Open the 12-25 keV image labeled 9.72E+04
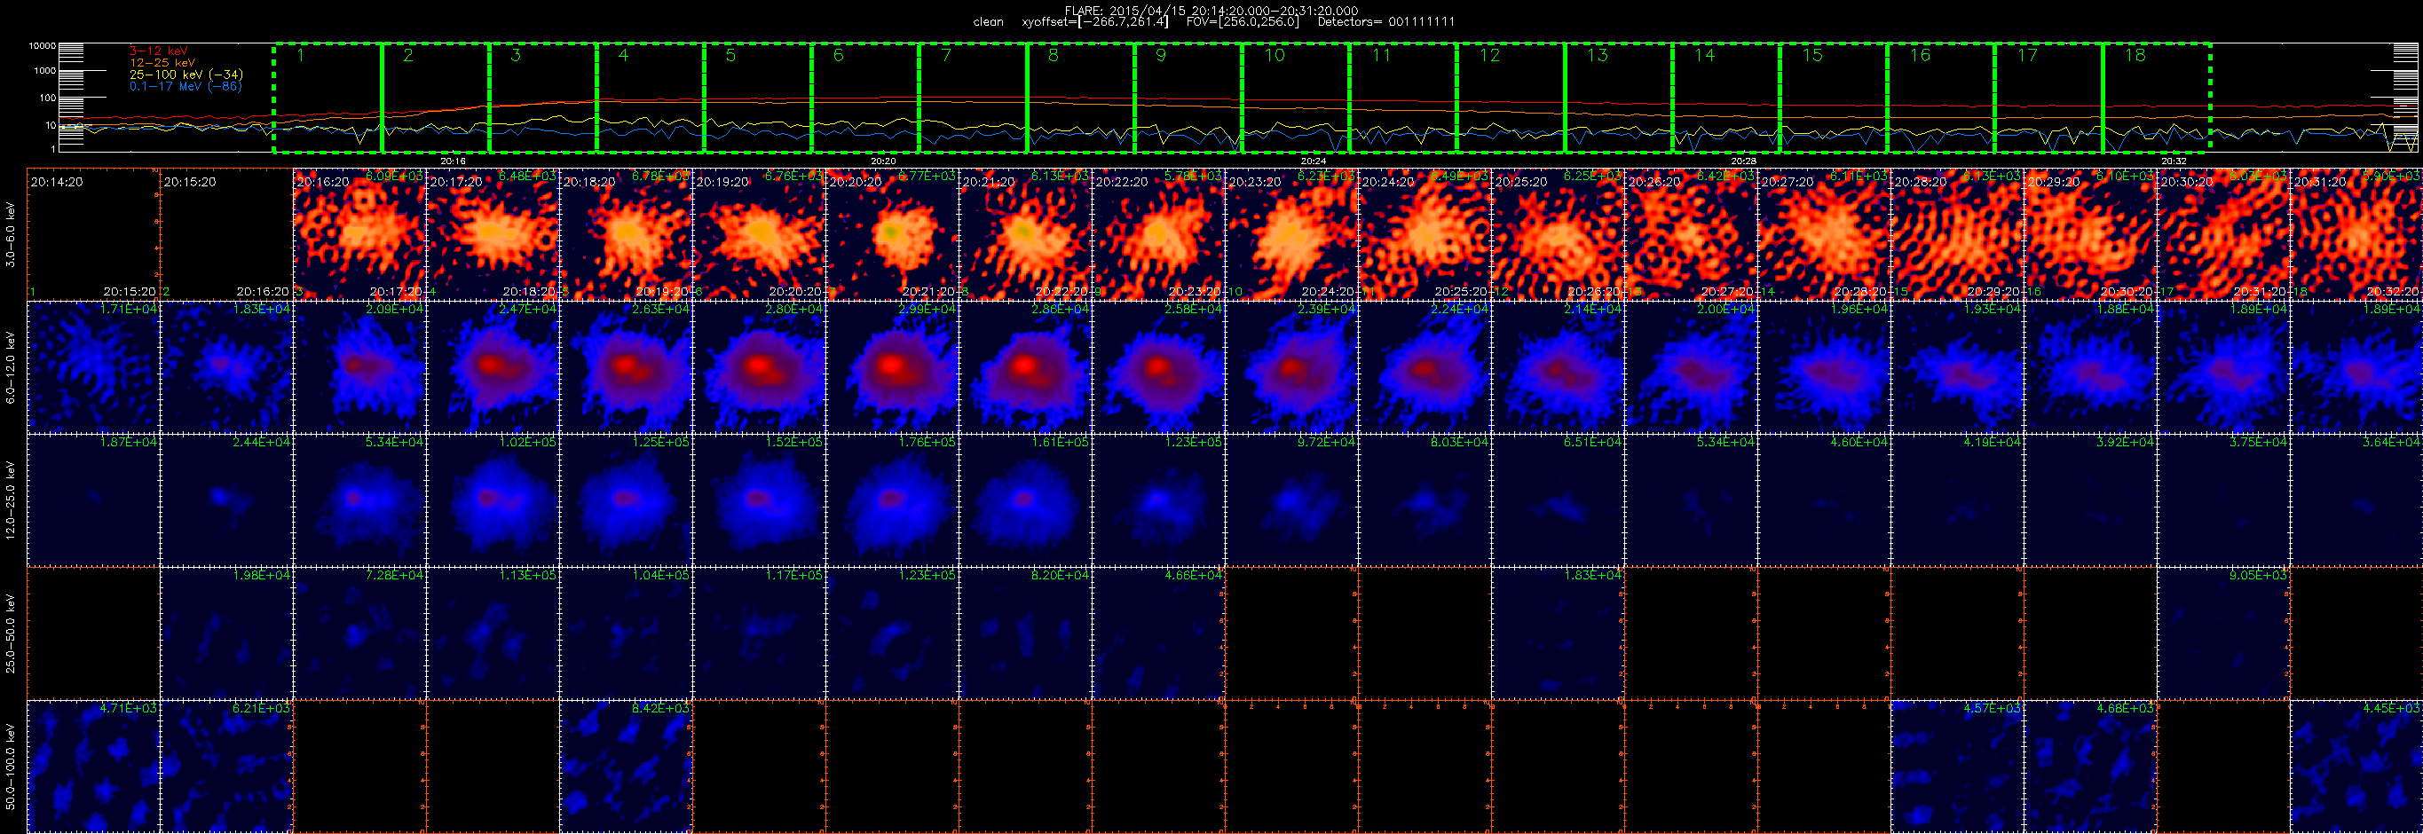This screenshot has height=834, width=2423. coord(1291,500)
